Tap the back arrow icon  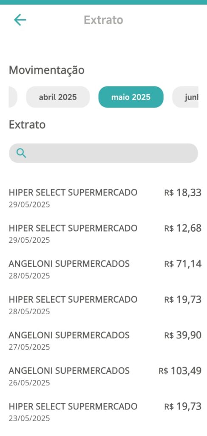[20, 20]
